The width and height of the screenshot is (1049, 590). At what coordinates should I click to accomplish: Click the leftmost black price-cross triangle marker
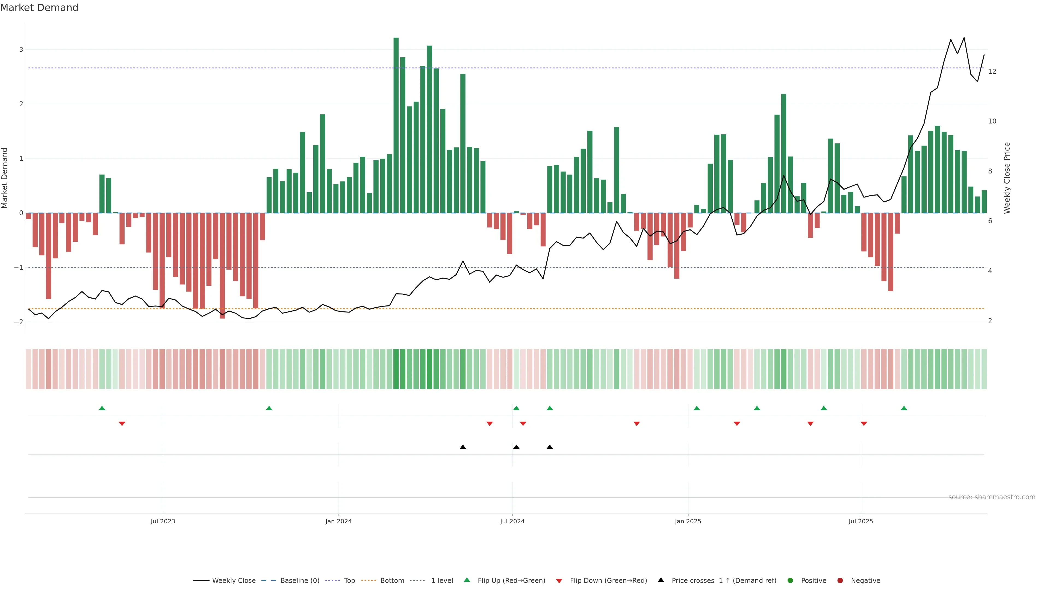(462, 447)
